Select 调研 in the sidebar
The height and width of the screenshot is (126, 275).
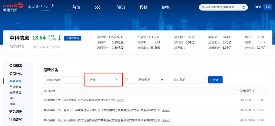click(x=12, y=98)
